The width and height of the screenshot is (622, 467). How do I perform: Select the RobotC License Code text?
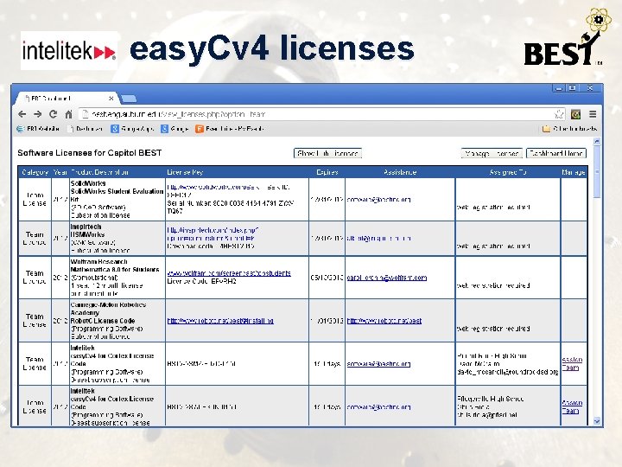[x=103, y=321]
